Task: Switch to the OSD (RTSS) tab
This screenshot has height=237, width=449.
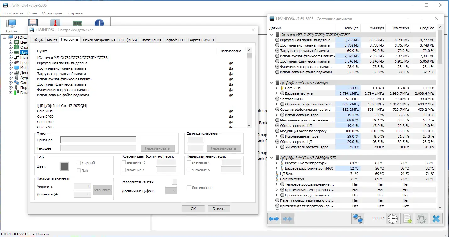Action: [128, 40]
